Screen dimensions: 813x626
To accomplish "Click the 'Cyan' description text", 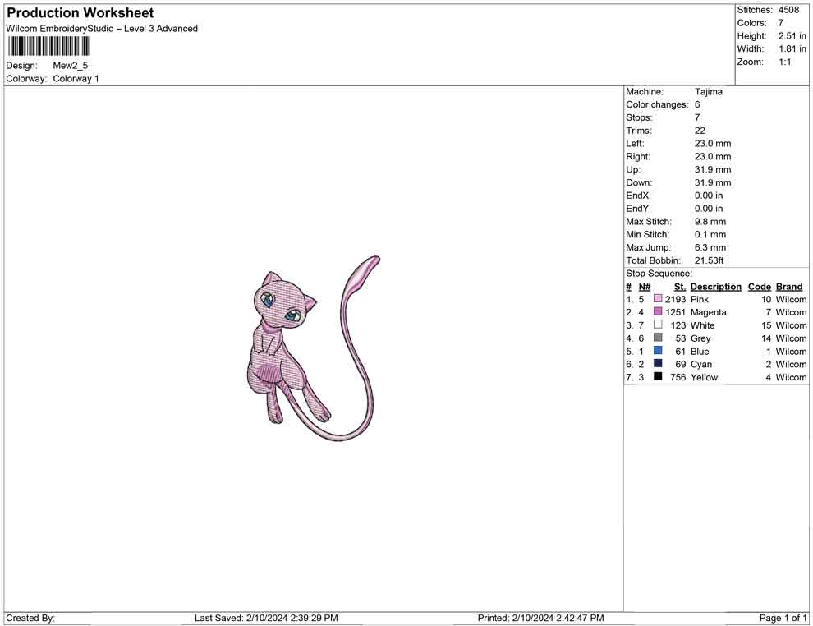I will 701,365.
